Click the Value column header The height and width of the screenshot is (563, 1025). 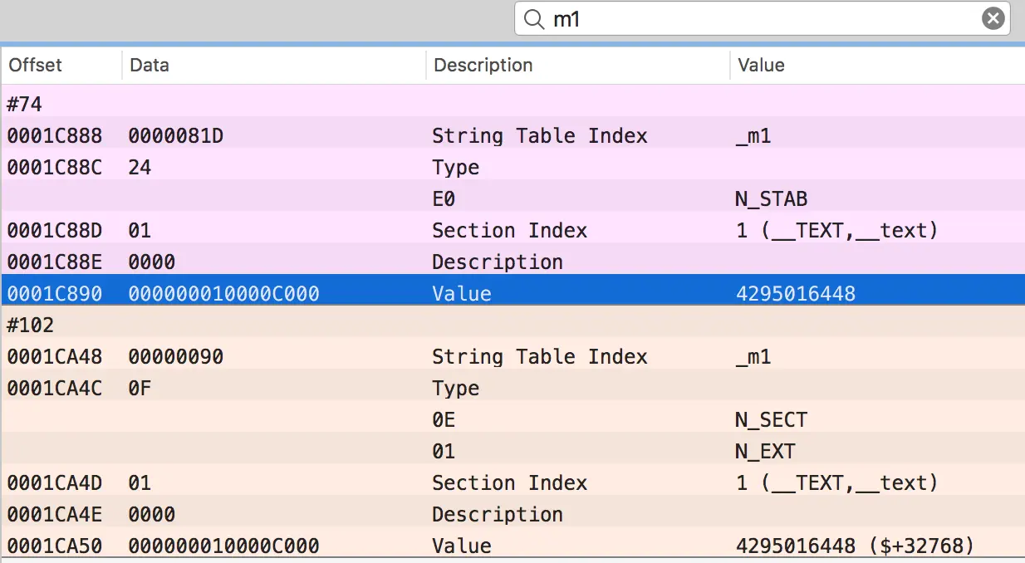coord(761,65)
